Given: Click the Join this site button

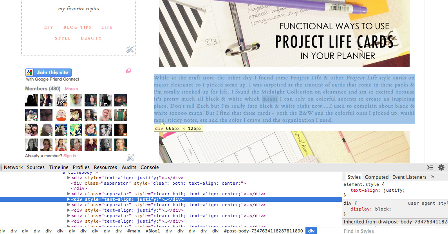Looking at the screenshot, I should (49, 72).
